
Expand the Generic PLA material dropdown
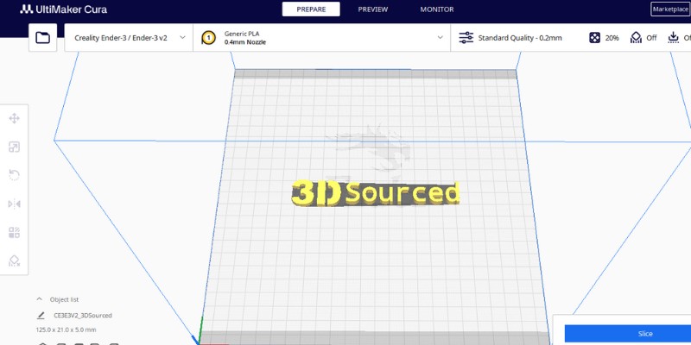pos(323,38)
